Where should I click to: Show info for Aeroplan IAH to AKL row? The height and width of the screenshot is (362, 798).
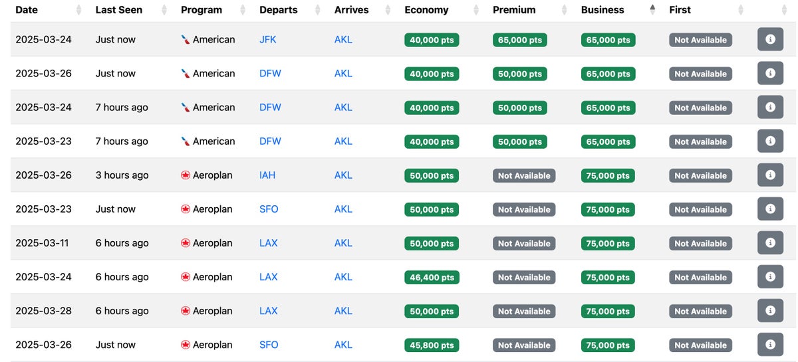click(x=770, y=175)
